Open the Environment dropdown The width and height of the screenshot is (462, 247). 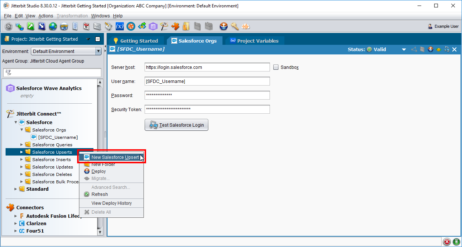point(98,51)
